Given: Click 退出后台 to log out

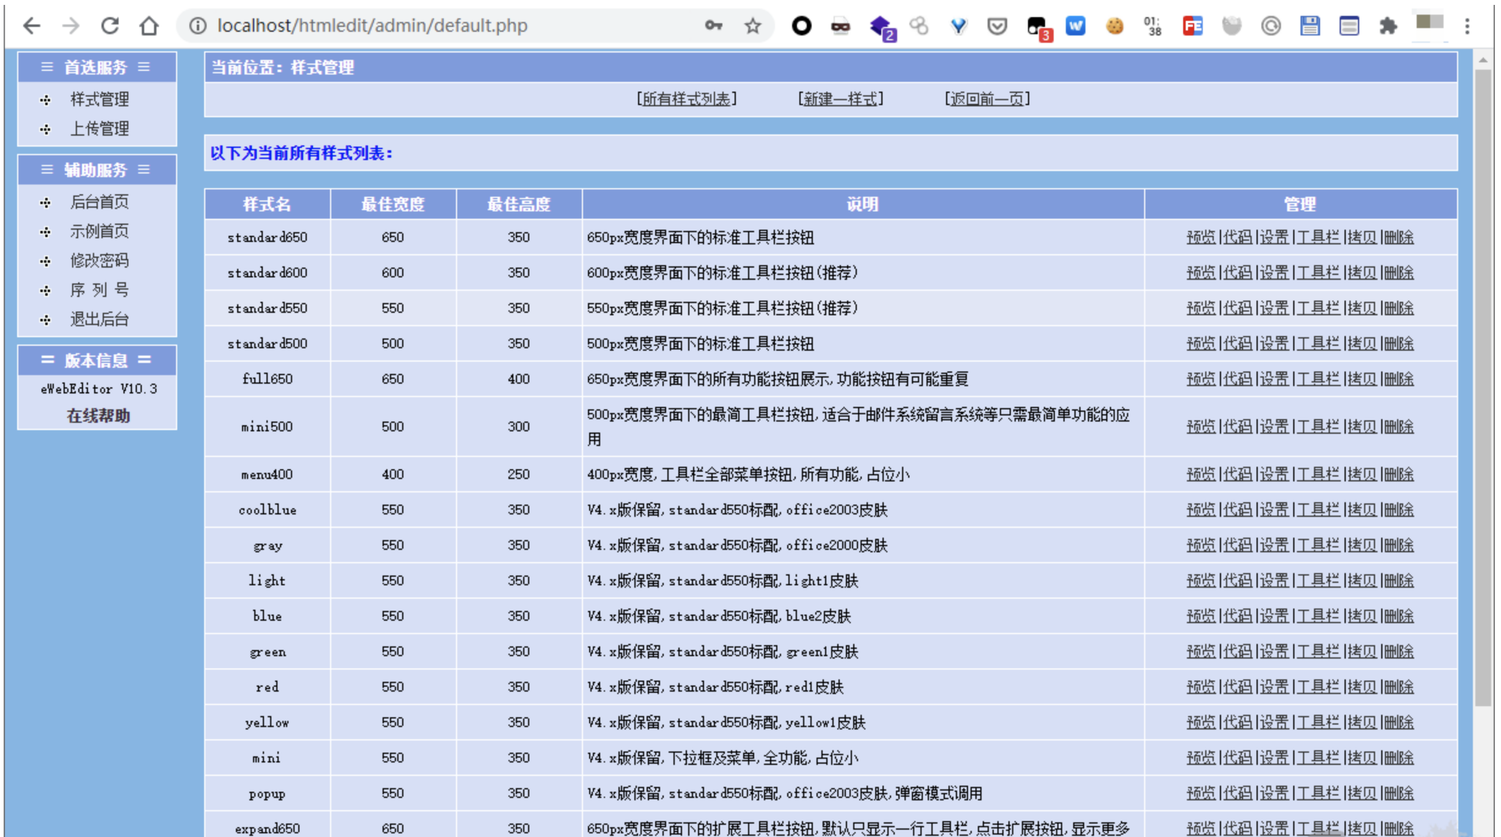Looking at the screenshot, I should coord(99,319).
